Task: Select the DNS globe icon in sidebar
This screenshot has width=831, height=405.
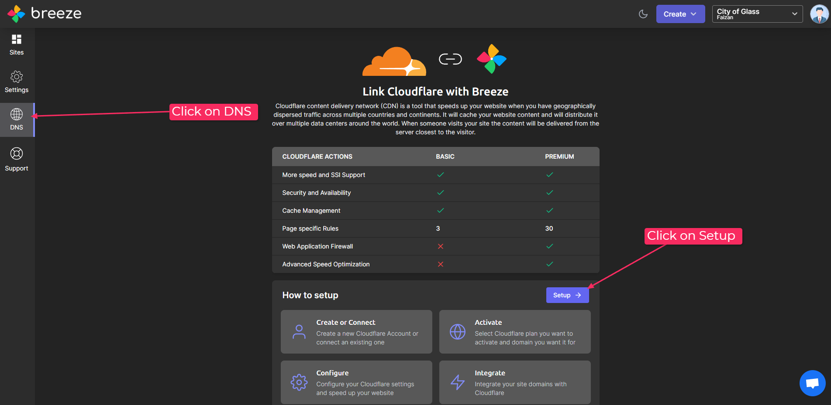Action: [17, 114]
